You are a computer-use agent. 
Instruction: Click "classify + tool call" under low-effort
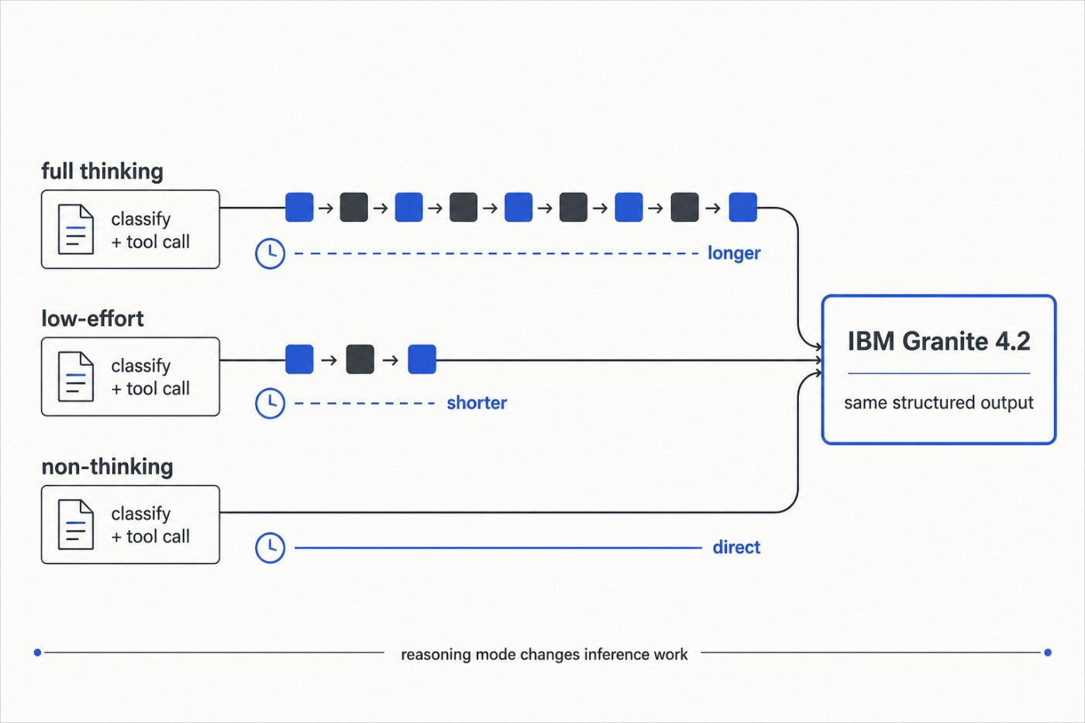pyautogui.click(x=150, y=377)
